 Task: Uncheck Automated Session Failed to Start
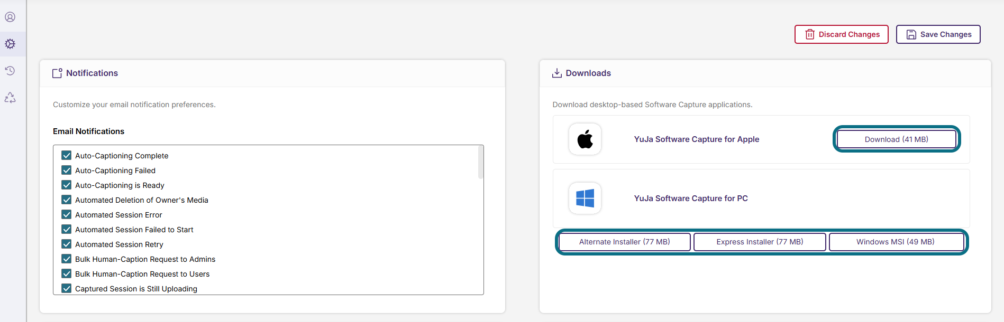click(x=67, y=229)
